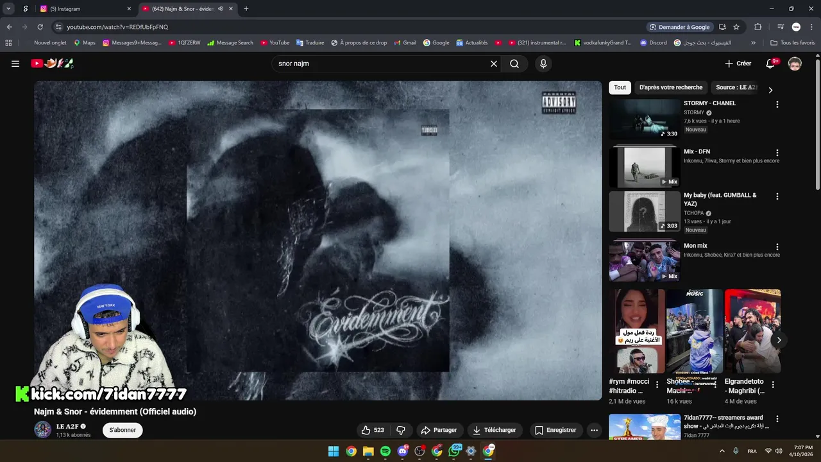Clear the search text with X

494,64
